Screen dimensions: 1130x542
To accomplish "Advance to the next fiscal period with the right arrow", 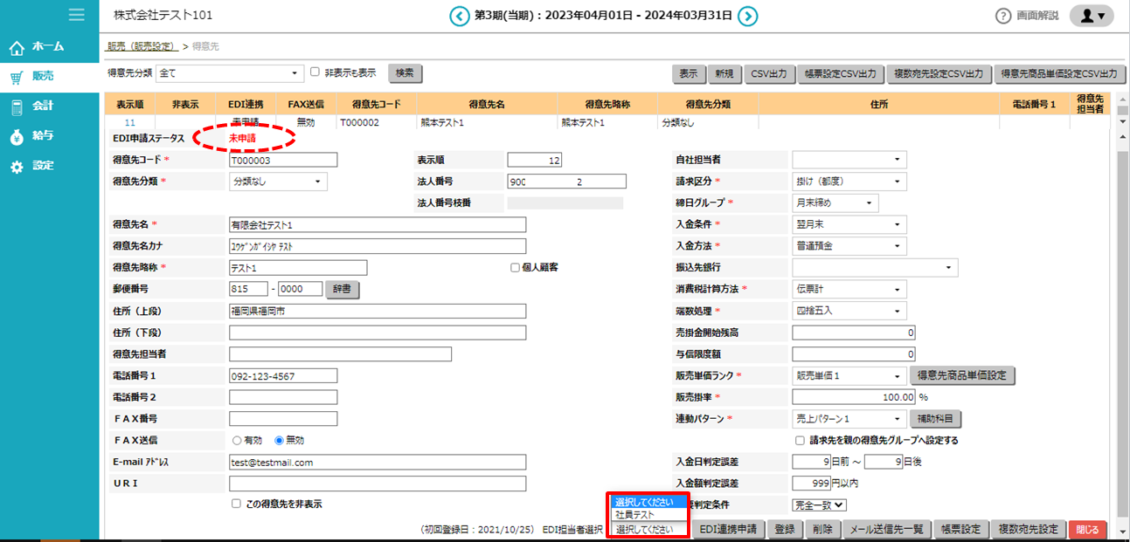I will [x=749, y=16].
